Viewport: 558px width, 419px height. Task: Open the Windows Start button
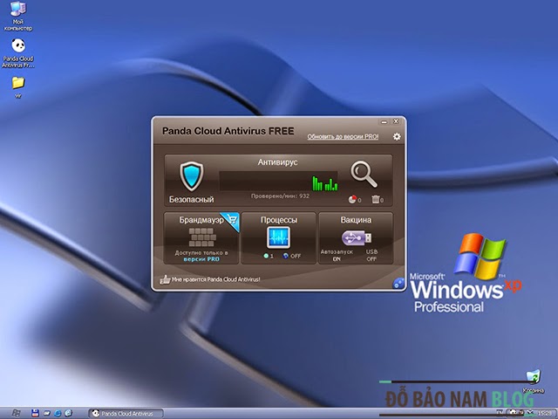16,413
